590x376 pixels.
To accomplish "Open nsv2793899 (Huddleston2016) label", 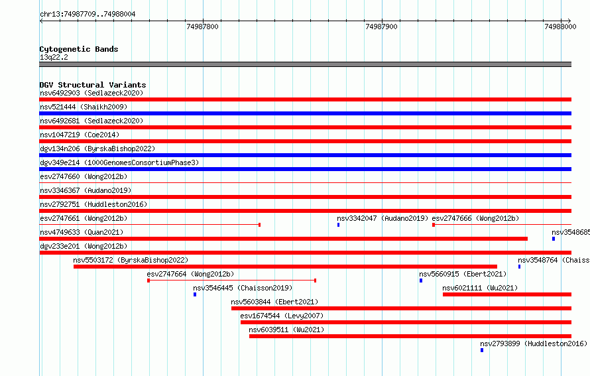I will point(534,344).
